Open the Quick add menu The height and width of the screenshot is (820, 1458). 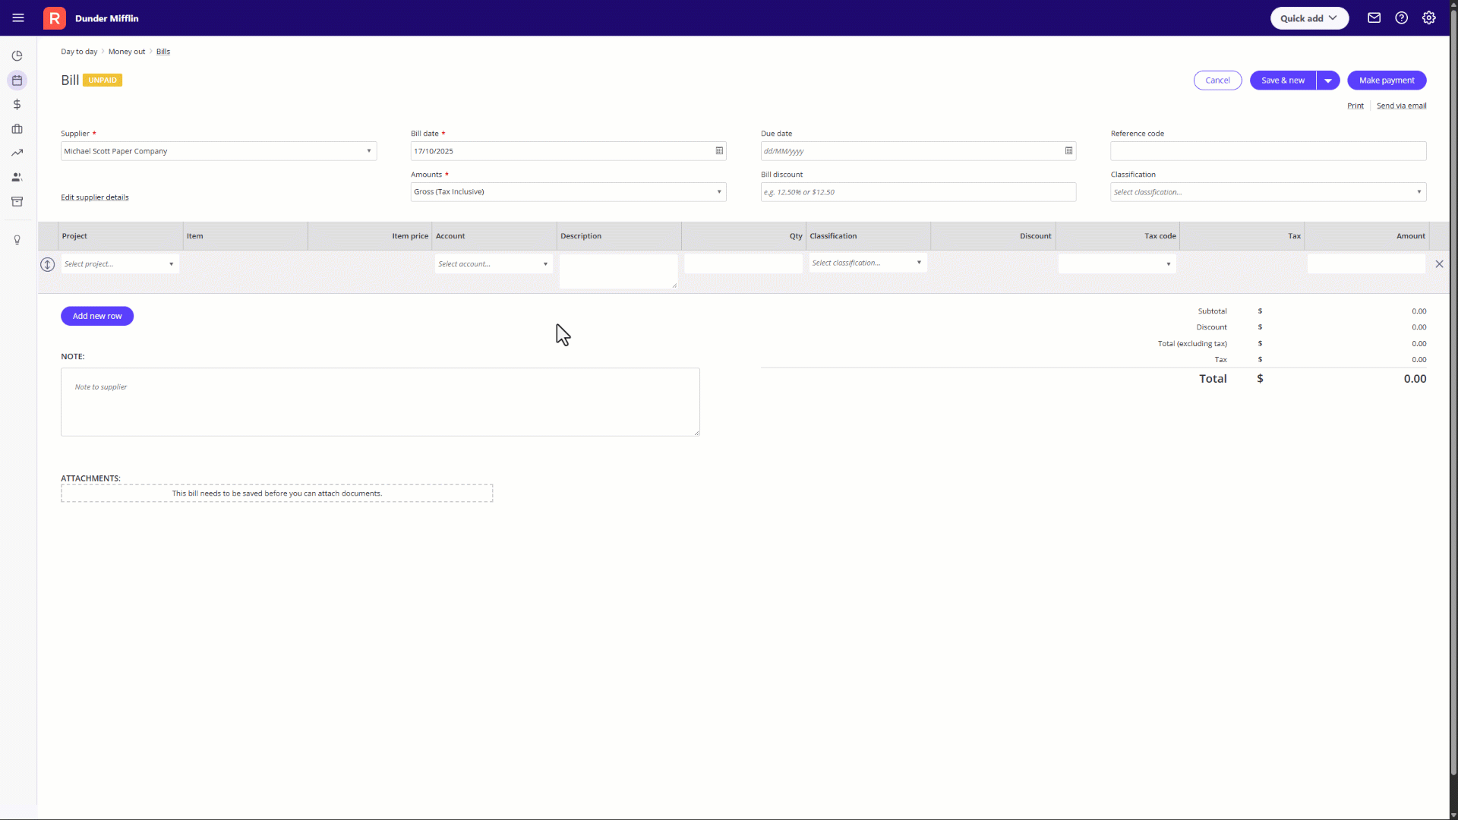[1308, 18]
